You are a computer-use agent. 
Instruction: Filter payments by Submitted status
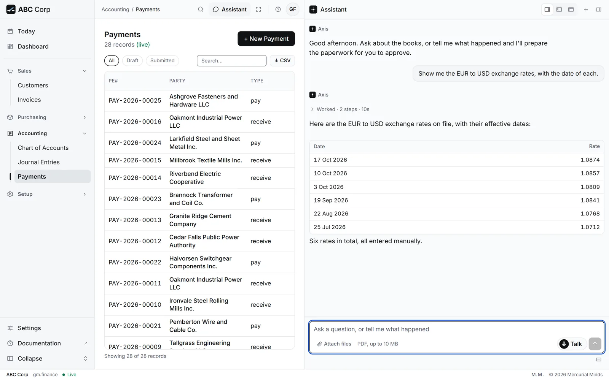(x=163, y=60)
